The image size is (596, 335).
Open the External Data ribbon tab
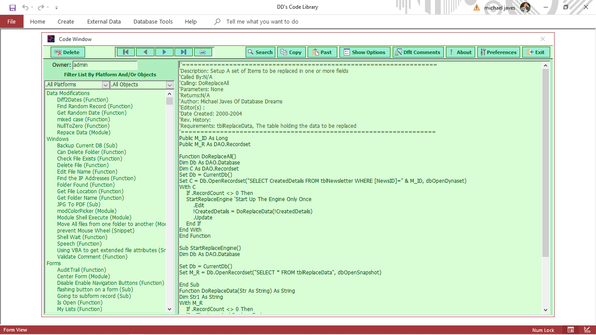pos(104,21)
